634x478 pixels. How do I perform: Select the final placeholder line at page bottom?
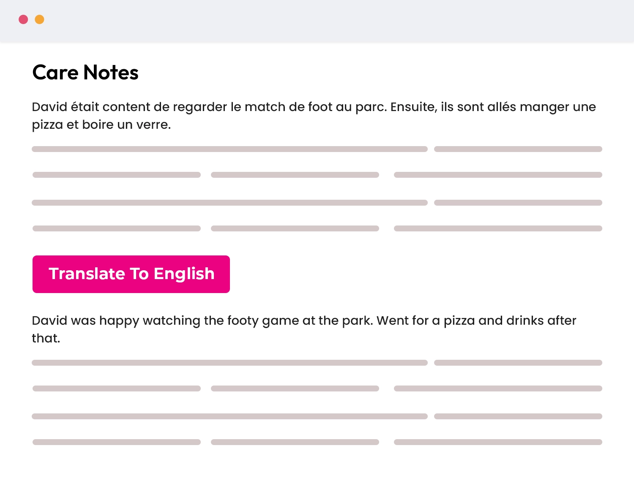point(498,442)
